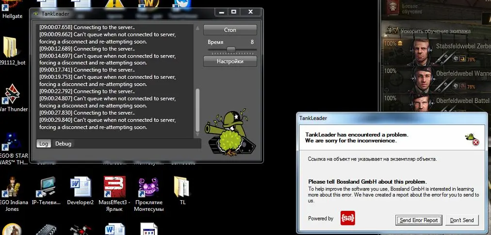This screenshot has height=235, width=491.
Task: Click log line [09:00:24.807] Can't queue
Action: tap(107, 102)
